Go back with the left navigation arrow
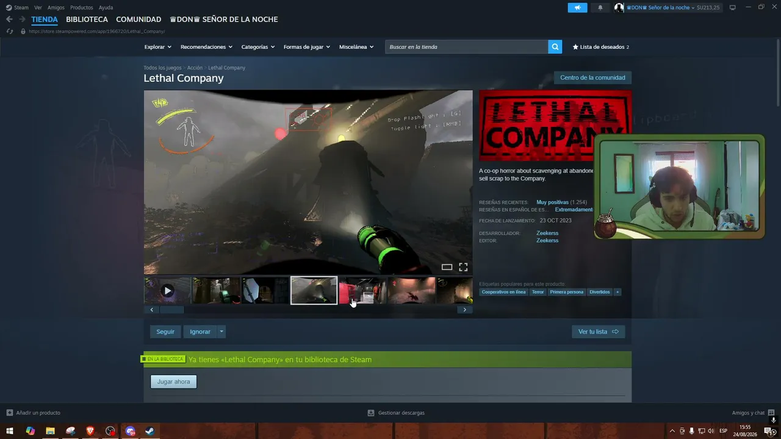Screen dimensions: 781x439 pyautogui.click(x=9, y=20)
